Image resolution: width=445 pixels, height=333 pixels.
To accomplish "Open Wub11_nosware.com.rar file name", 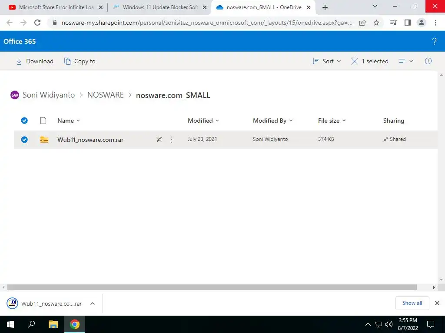I will (90, 140).
